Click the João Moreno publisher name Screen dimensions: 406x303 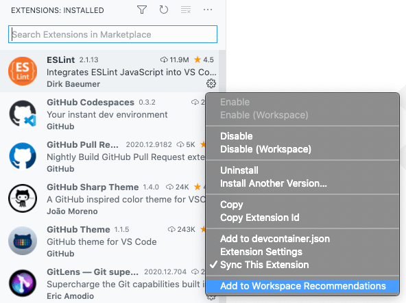pyautogui.click(x=72, y=211)
